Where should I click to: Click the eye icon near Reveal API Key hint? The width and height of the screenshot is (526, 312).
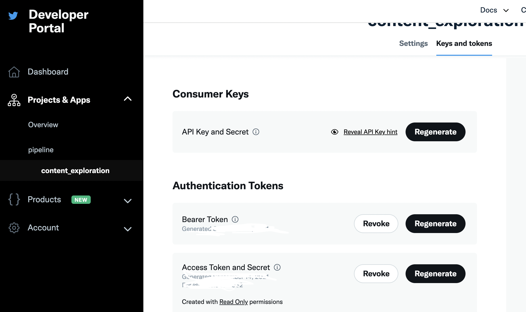tap(335, 132)
